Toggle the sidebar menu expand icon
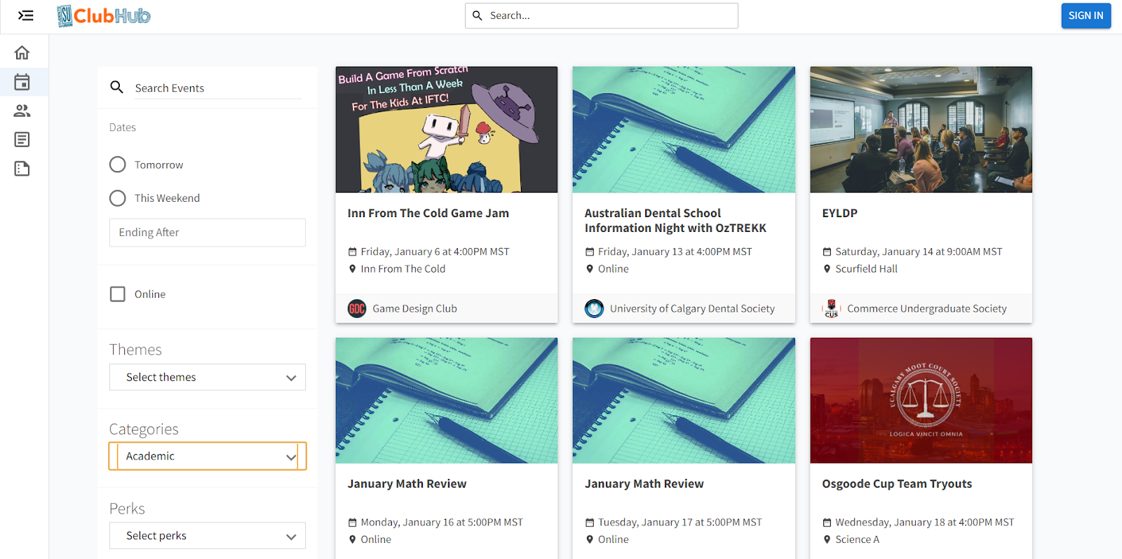 point(26,15)
